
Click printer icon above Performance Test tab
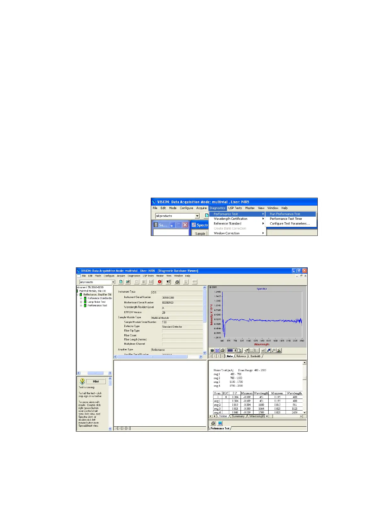(x=213, y=423)
